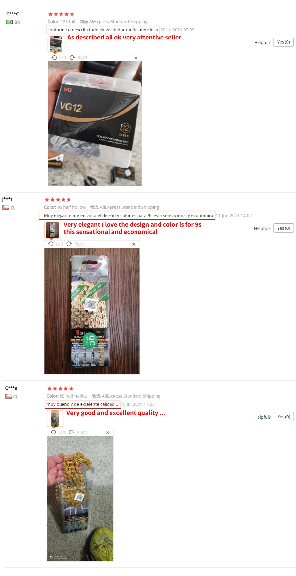The width and height of the screenshot is (296, 576).
Task: Rotate the VG12 chain photo left
Action: pyautogui.click(x=59, y=58)
